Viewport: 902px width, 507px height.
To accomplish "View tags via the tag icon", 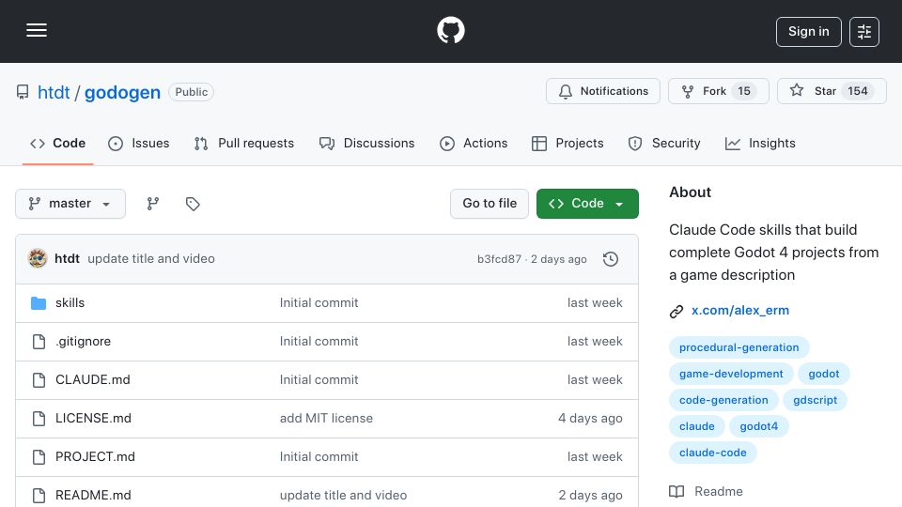I will [x=193, y=204].
